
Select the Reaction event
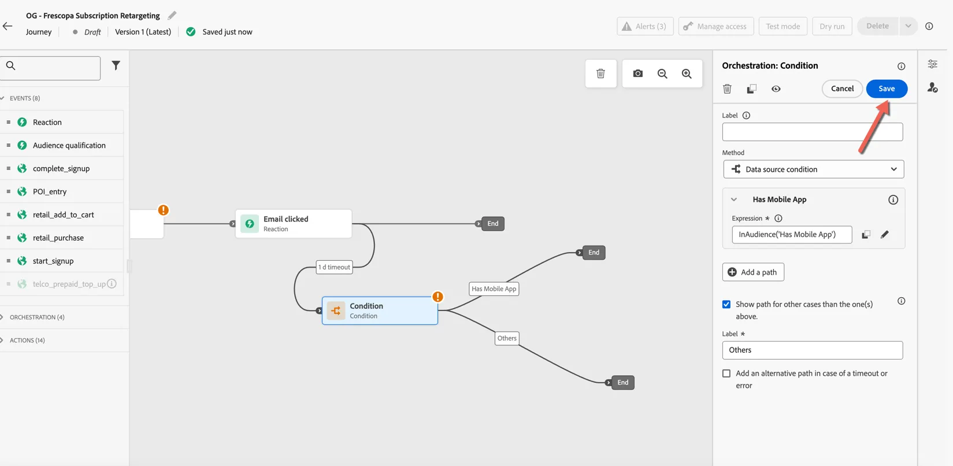(x=62, y=122)
